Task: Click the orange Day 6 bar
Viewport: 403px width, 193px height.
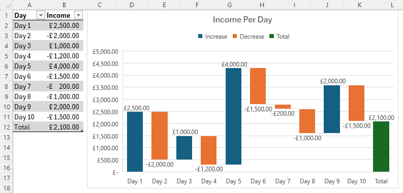Action: tap(258, 86)
